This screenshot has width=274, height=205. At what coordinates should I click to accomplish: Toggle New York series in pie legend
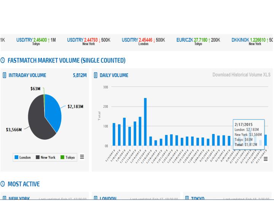pos(45,158)
